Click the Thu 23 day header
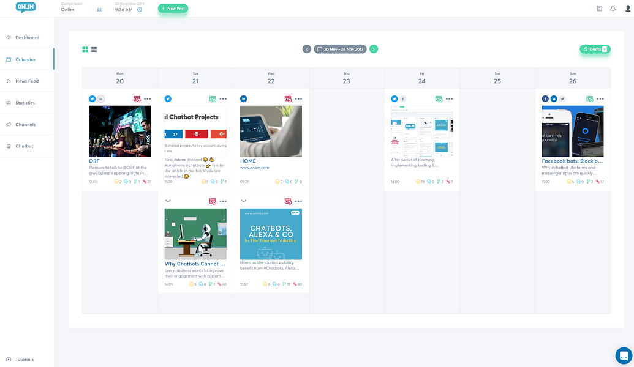634x367 pixels. [x=347, y=78]
